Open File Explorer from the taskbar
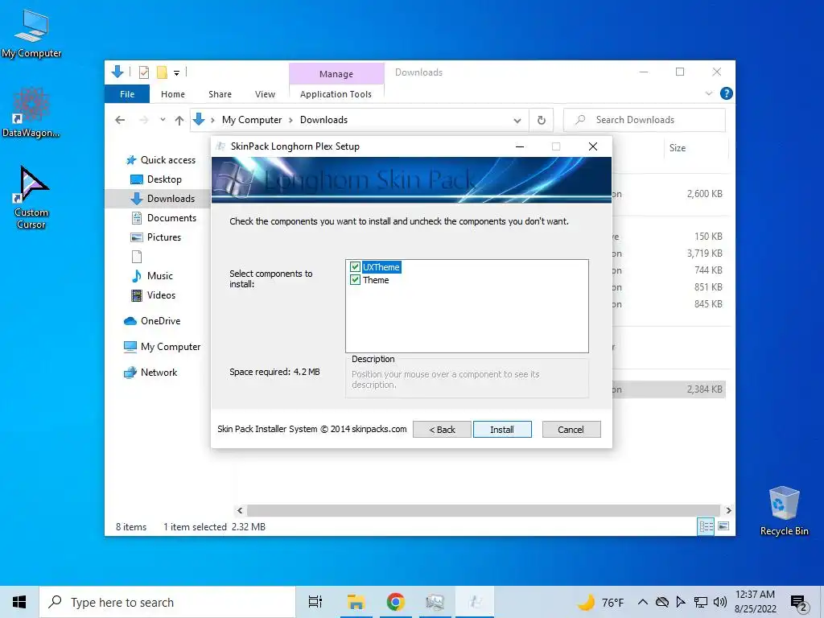The height and width of the screenshot is (618, 824). [356, 602]
